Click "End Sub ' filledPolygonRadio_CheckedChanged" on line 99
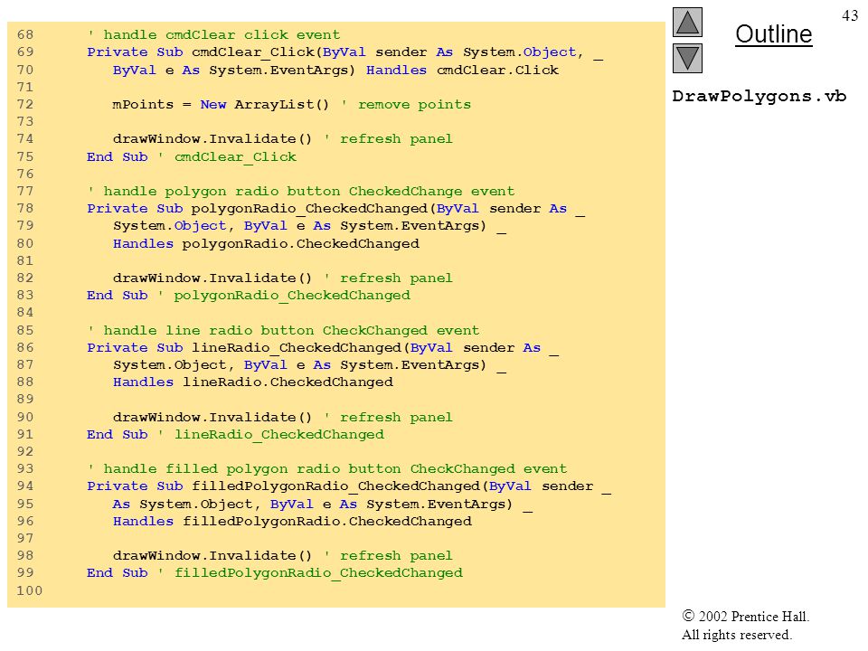This screenshot has height=651, width=868. [275, 573]
